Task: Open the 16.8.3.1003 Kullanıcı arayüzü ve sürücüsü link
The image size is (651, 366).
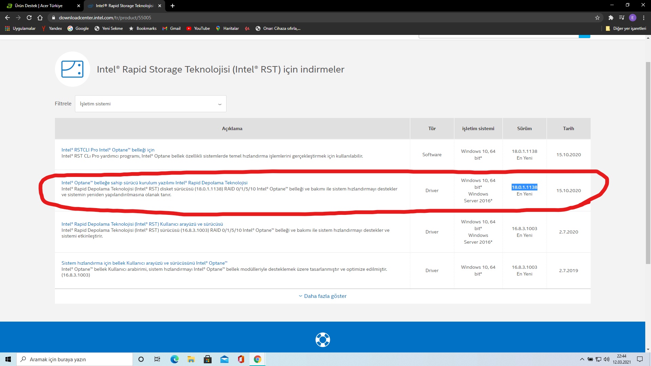Action: coord(142,224)
